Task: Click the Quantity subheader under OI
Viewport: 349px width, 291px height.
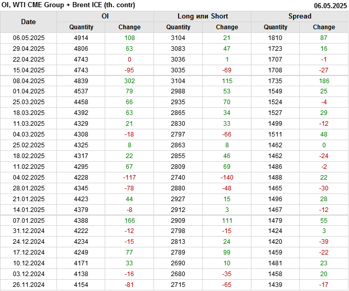Action: [x=81, y=27]
